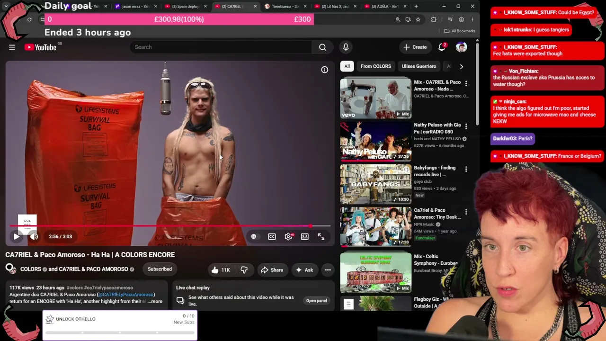Open the Chrome profile icon
The height and width of the screenshot is (341, 606).
click(x=462, y=19)
